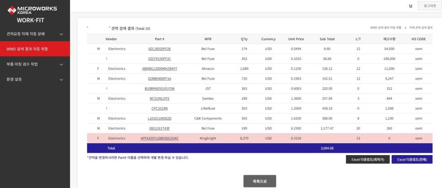442x188 pixels.
Task: Click the total amount 3,004.66
Action: point(327,148)
